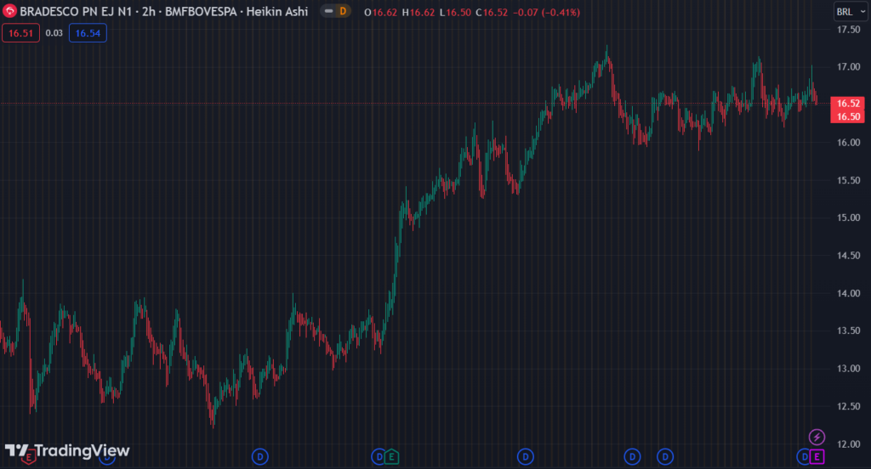Click the 16.00 price axis label
The height and width of the screenshot is (469, 871).
848,143
